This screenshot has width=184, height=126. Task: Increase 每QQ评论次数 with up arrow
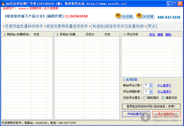(151, 85)
